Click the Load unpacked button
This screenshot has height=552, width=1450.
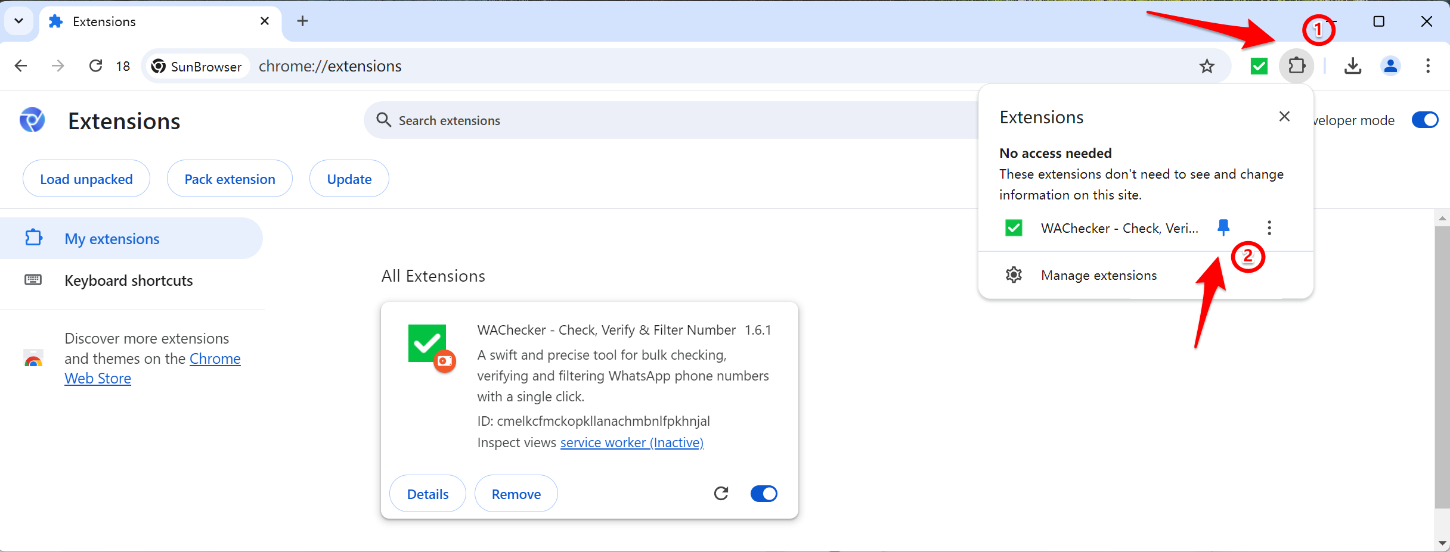pyautogui.click(x=86, y=179)
